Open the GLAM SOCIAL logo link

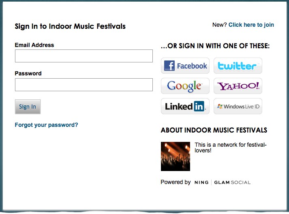(x=232, y=182)
